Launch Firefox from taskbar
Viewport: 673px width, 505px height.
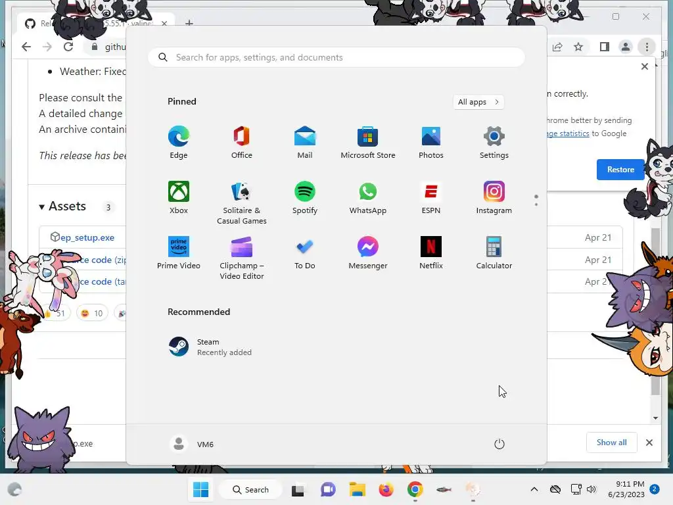tap(386, 489)
